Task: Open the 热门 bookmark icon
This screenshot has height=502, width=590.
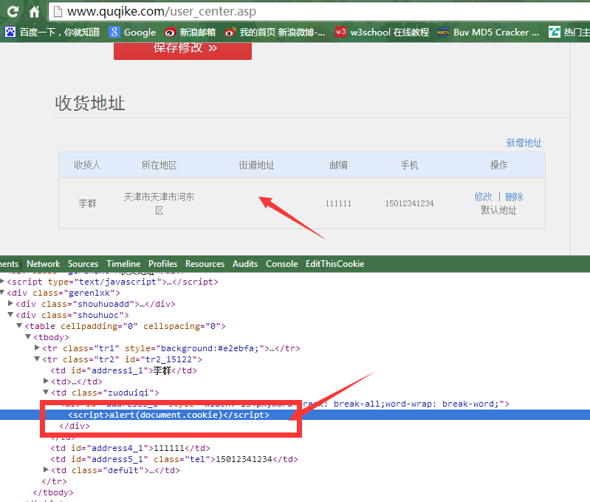Action: (554, 32)
